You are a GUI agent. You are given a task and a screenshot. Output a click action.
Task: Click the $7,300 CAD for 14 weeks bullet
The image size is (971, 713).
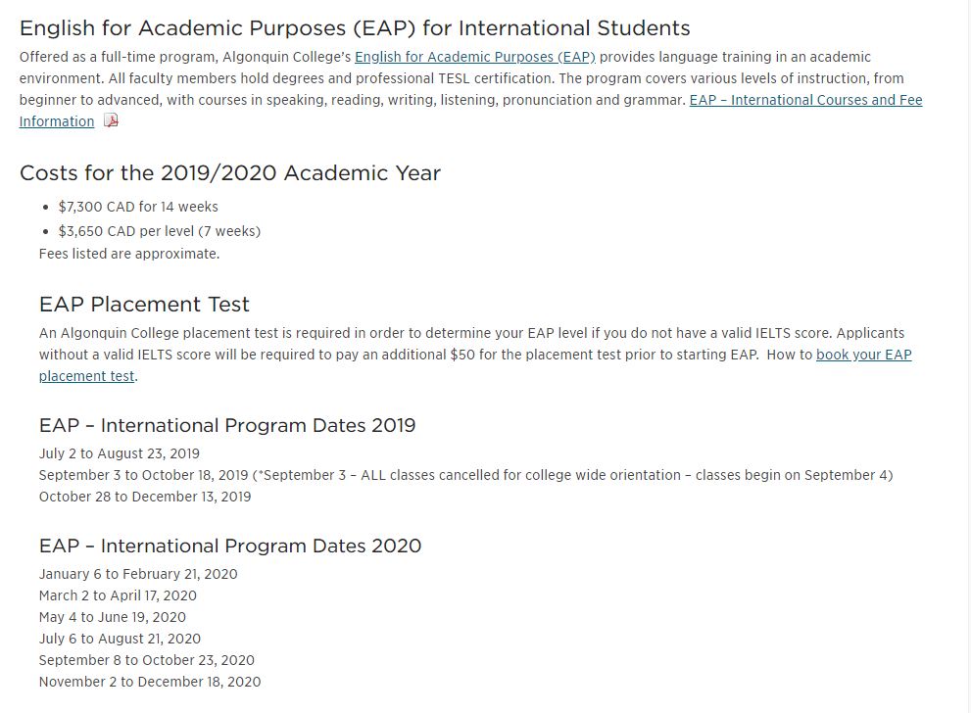click(138, 207)
